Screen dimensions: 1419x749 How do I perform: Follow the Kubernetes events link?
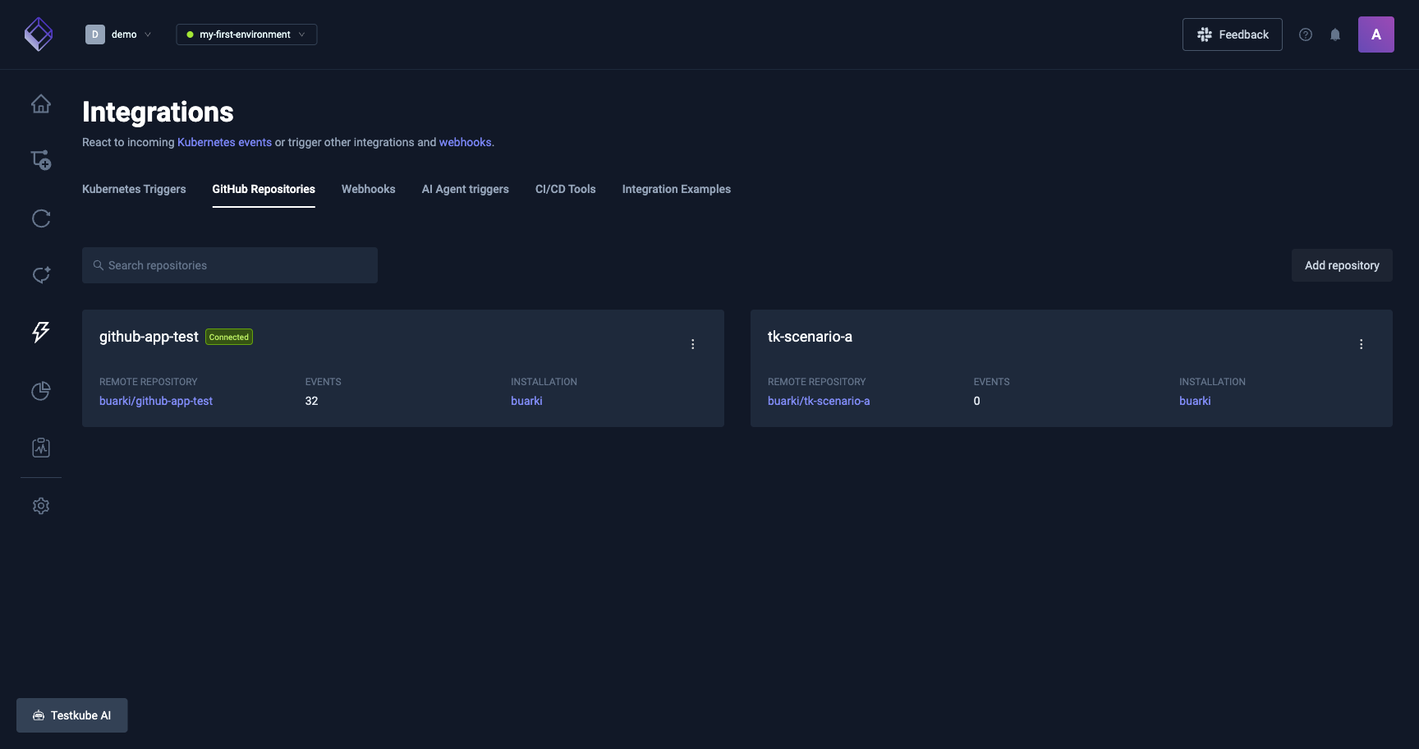(224, 142)
